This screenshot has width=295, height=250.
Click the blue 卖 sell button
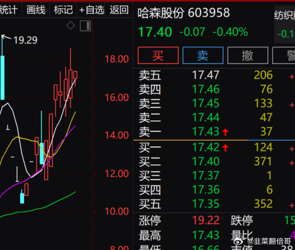[x=203, y=55]
